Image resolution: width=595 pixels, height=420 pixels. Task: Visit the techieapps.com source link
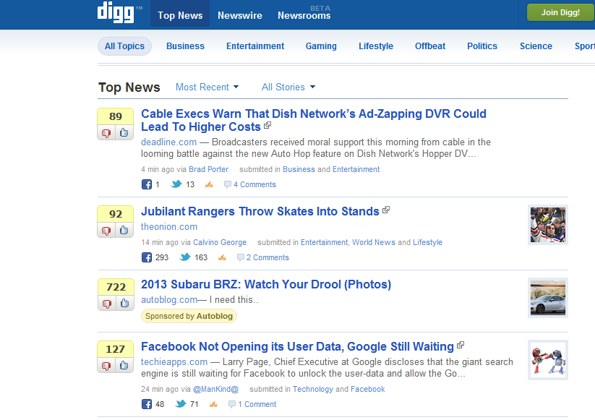click(x=174, y=362)
